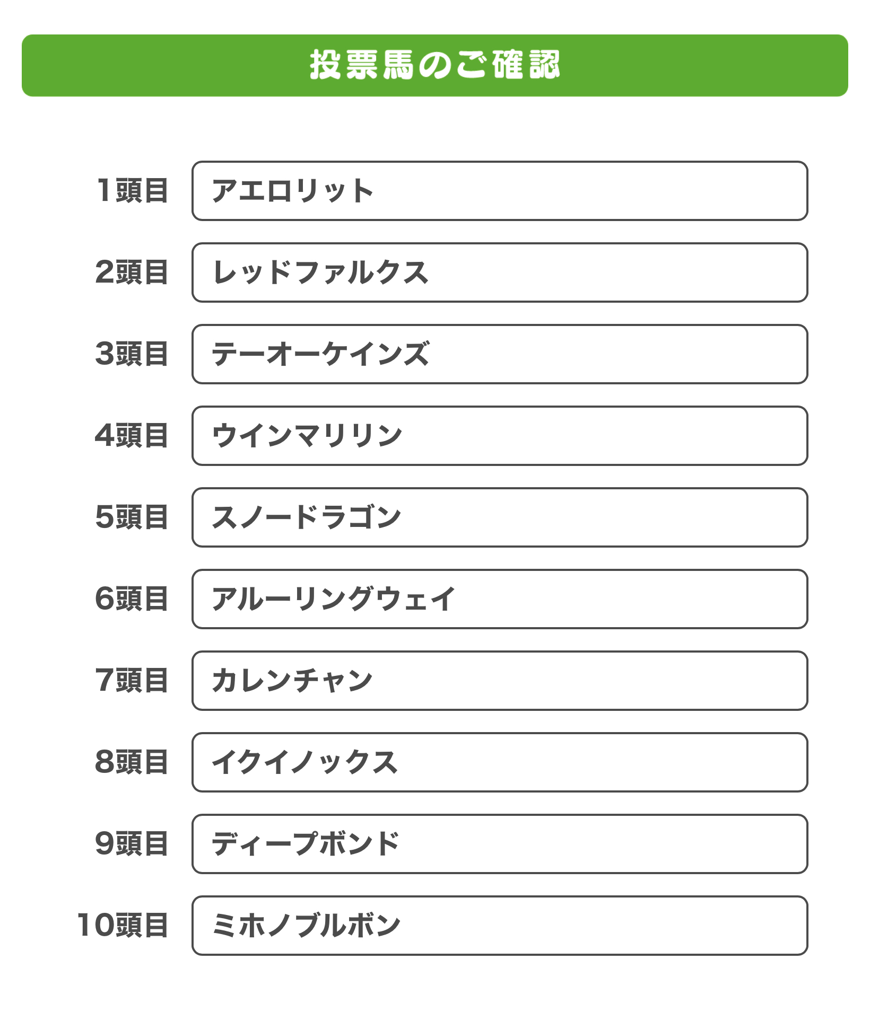This screenshot has width=870, height=1021.
Task: Click the ディープボンド field
Action: (x=500, y=844)
